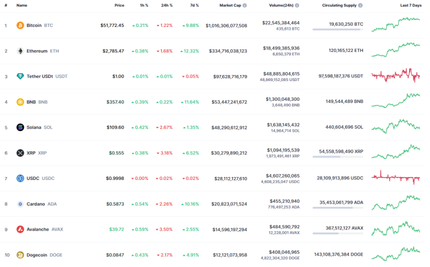The height and width of the screenshot is (267, 430).
Task: Open the Avalanche coin page link
Action: (x=45, y=229)
